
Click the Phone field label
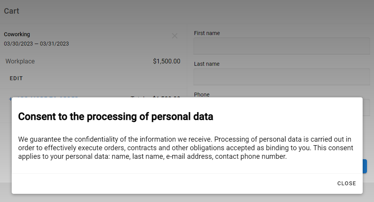point(202,95)
